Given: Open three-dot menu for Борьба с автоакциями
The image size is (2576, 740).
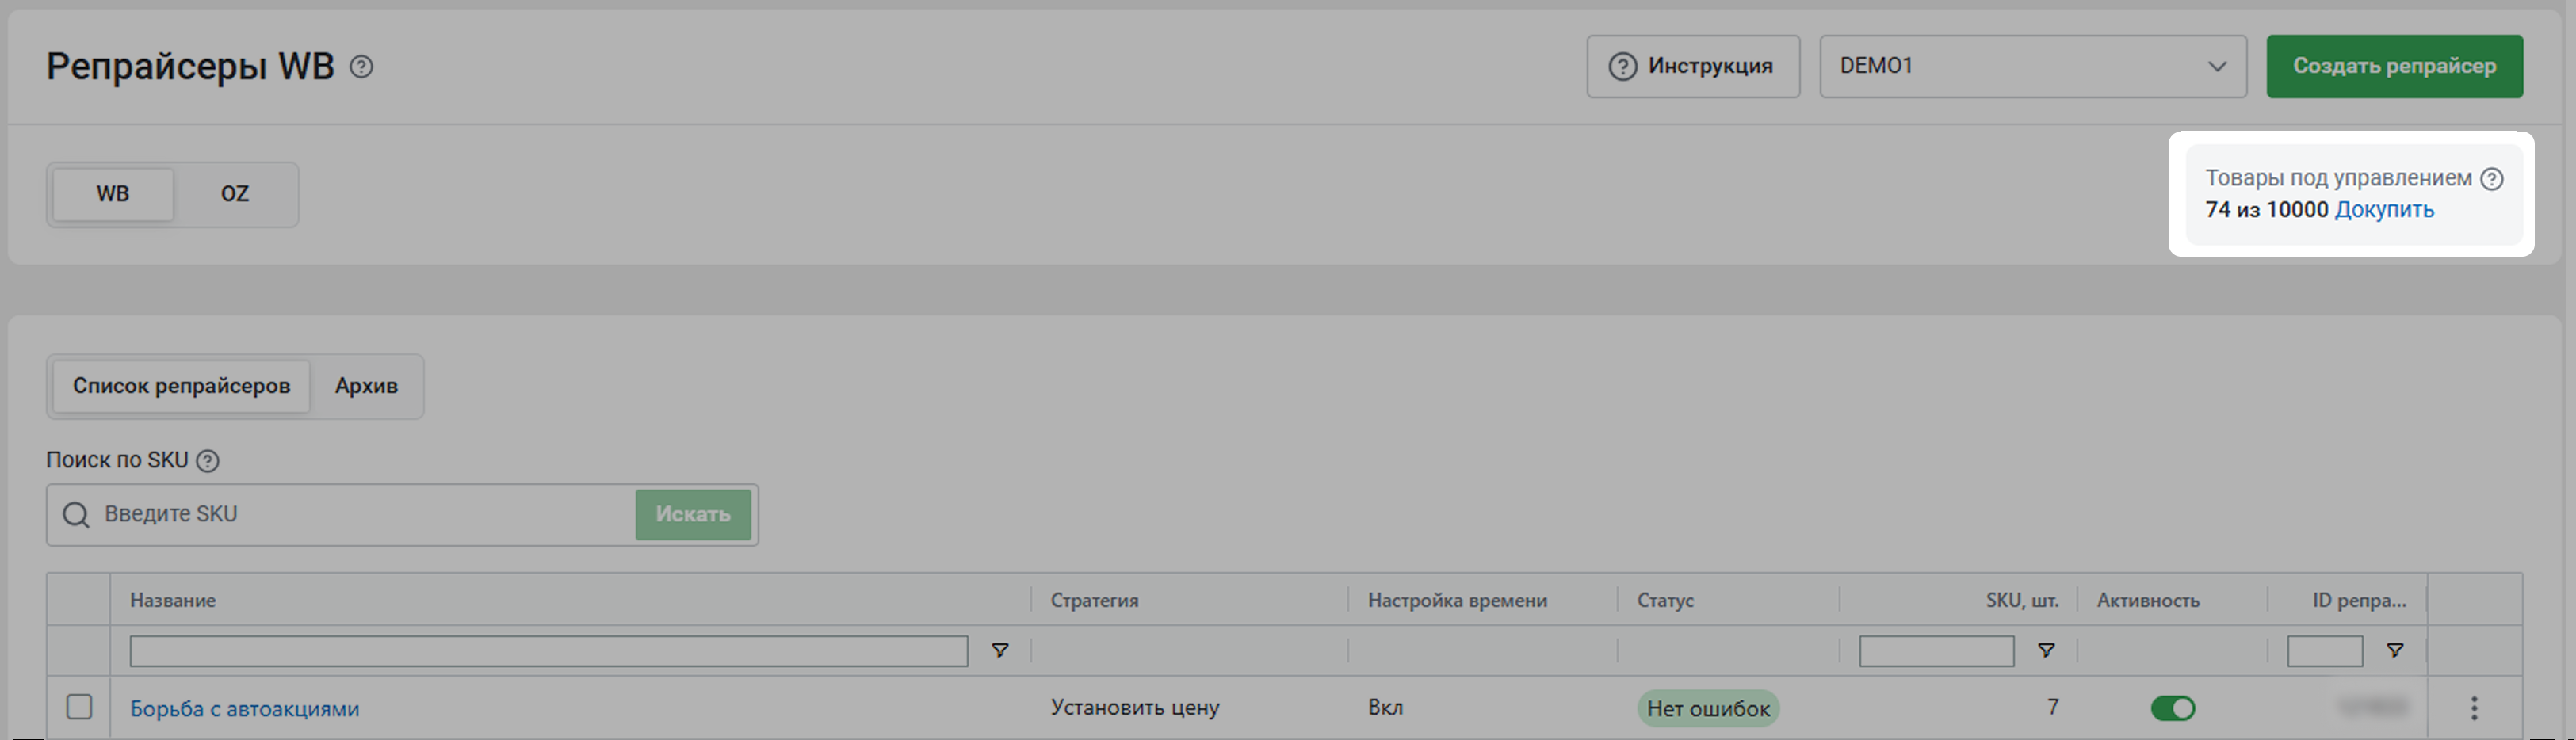Looking at the screenshot, I should [2474, 708].
